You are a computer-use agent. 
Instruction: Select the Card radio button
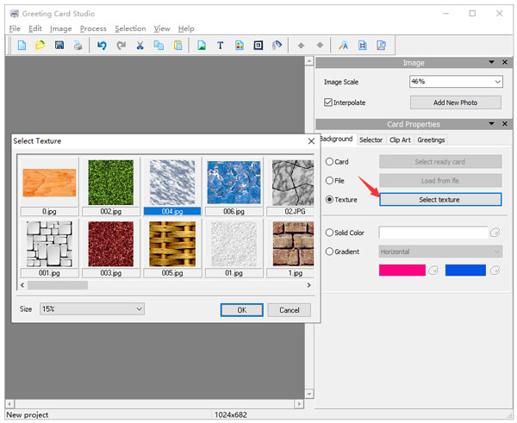click(329, 162)
